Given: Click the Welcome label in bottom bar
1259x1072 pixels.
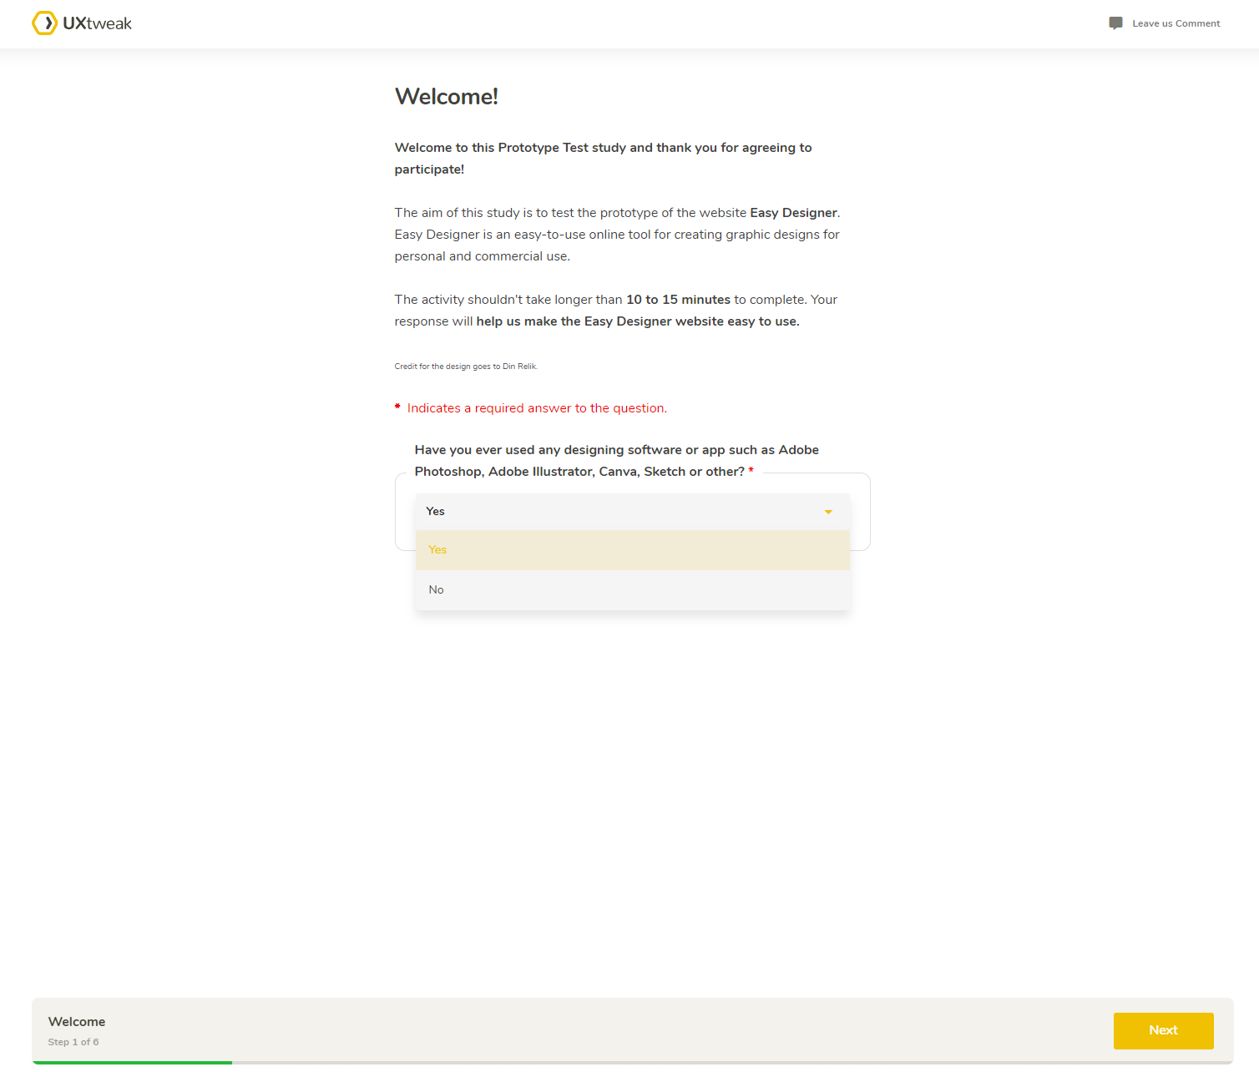Looking at the screenshot, I should pyautogui.click(x=77, y=1022).
